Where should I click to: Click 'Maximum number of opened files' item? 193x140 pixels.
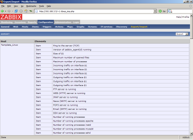coord(71,58)
